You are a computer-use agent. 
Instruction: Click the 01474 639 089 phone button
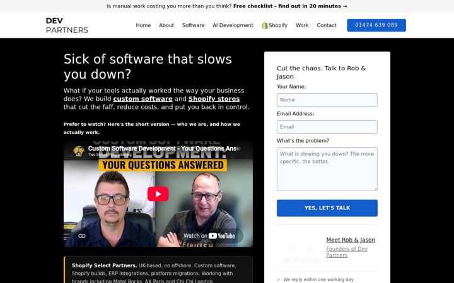(x=376, y=25)
